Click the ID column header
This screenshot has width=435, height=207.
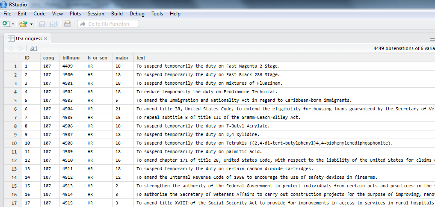coord(31,58)
